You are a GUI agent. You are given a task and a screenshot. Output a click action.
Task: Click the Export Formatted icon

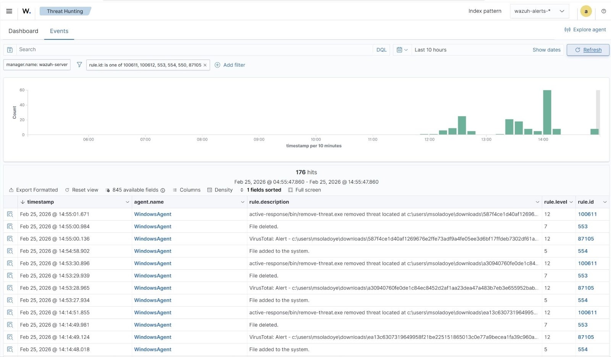tap(11, 190)
